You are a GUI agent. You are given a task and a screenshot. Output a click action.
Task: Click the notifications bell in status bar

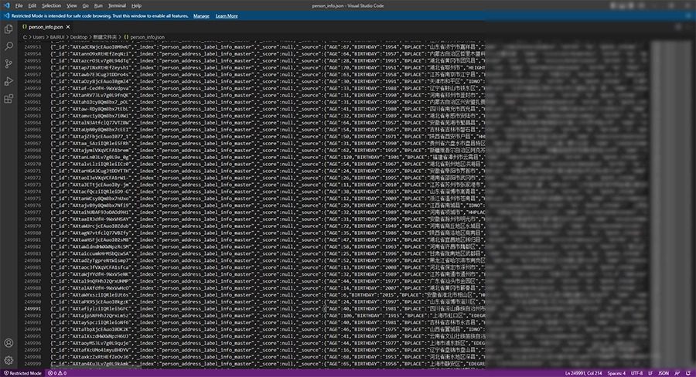pyautogui.click(x=688, y=372)
